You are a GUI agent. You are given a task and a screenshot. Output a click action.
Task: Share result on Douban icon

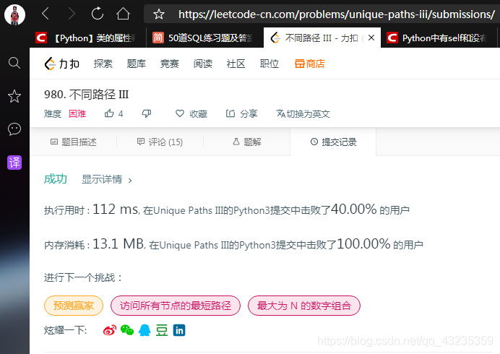click(x=162, y=330)
